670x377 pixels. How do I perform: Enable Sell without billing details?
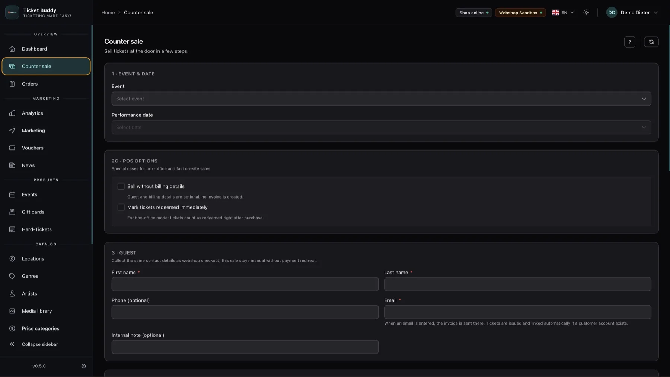(x=121, y=186)
